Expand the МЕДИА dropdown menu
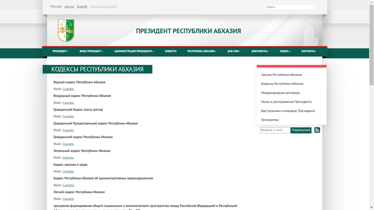Viewport: 374px width, 210px height. pos(285,51)
